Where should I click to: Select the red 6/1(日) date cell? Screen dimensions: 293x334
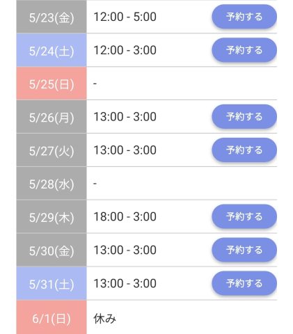coord(52,317)
